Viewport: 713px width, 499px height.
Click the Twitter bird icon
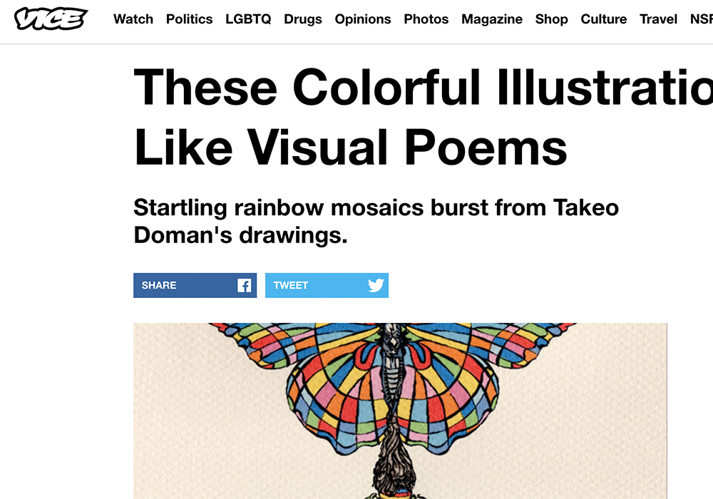pyautogui.click(x=376, y=286)
